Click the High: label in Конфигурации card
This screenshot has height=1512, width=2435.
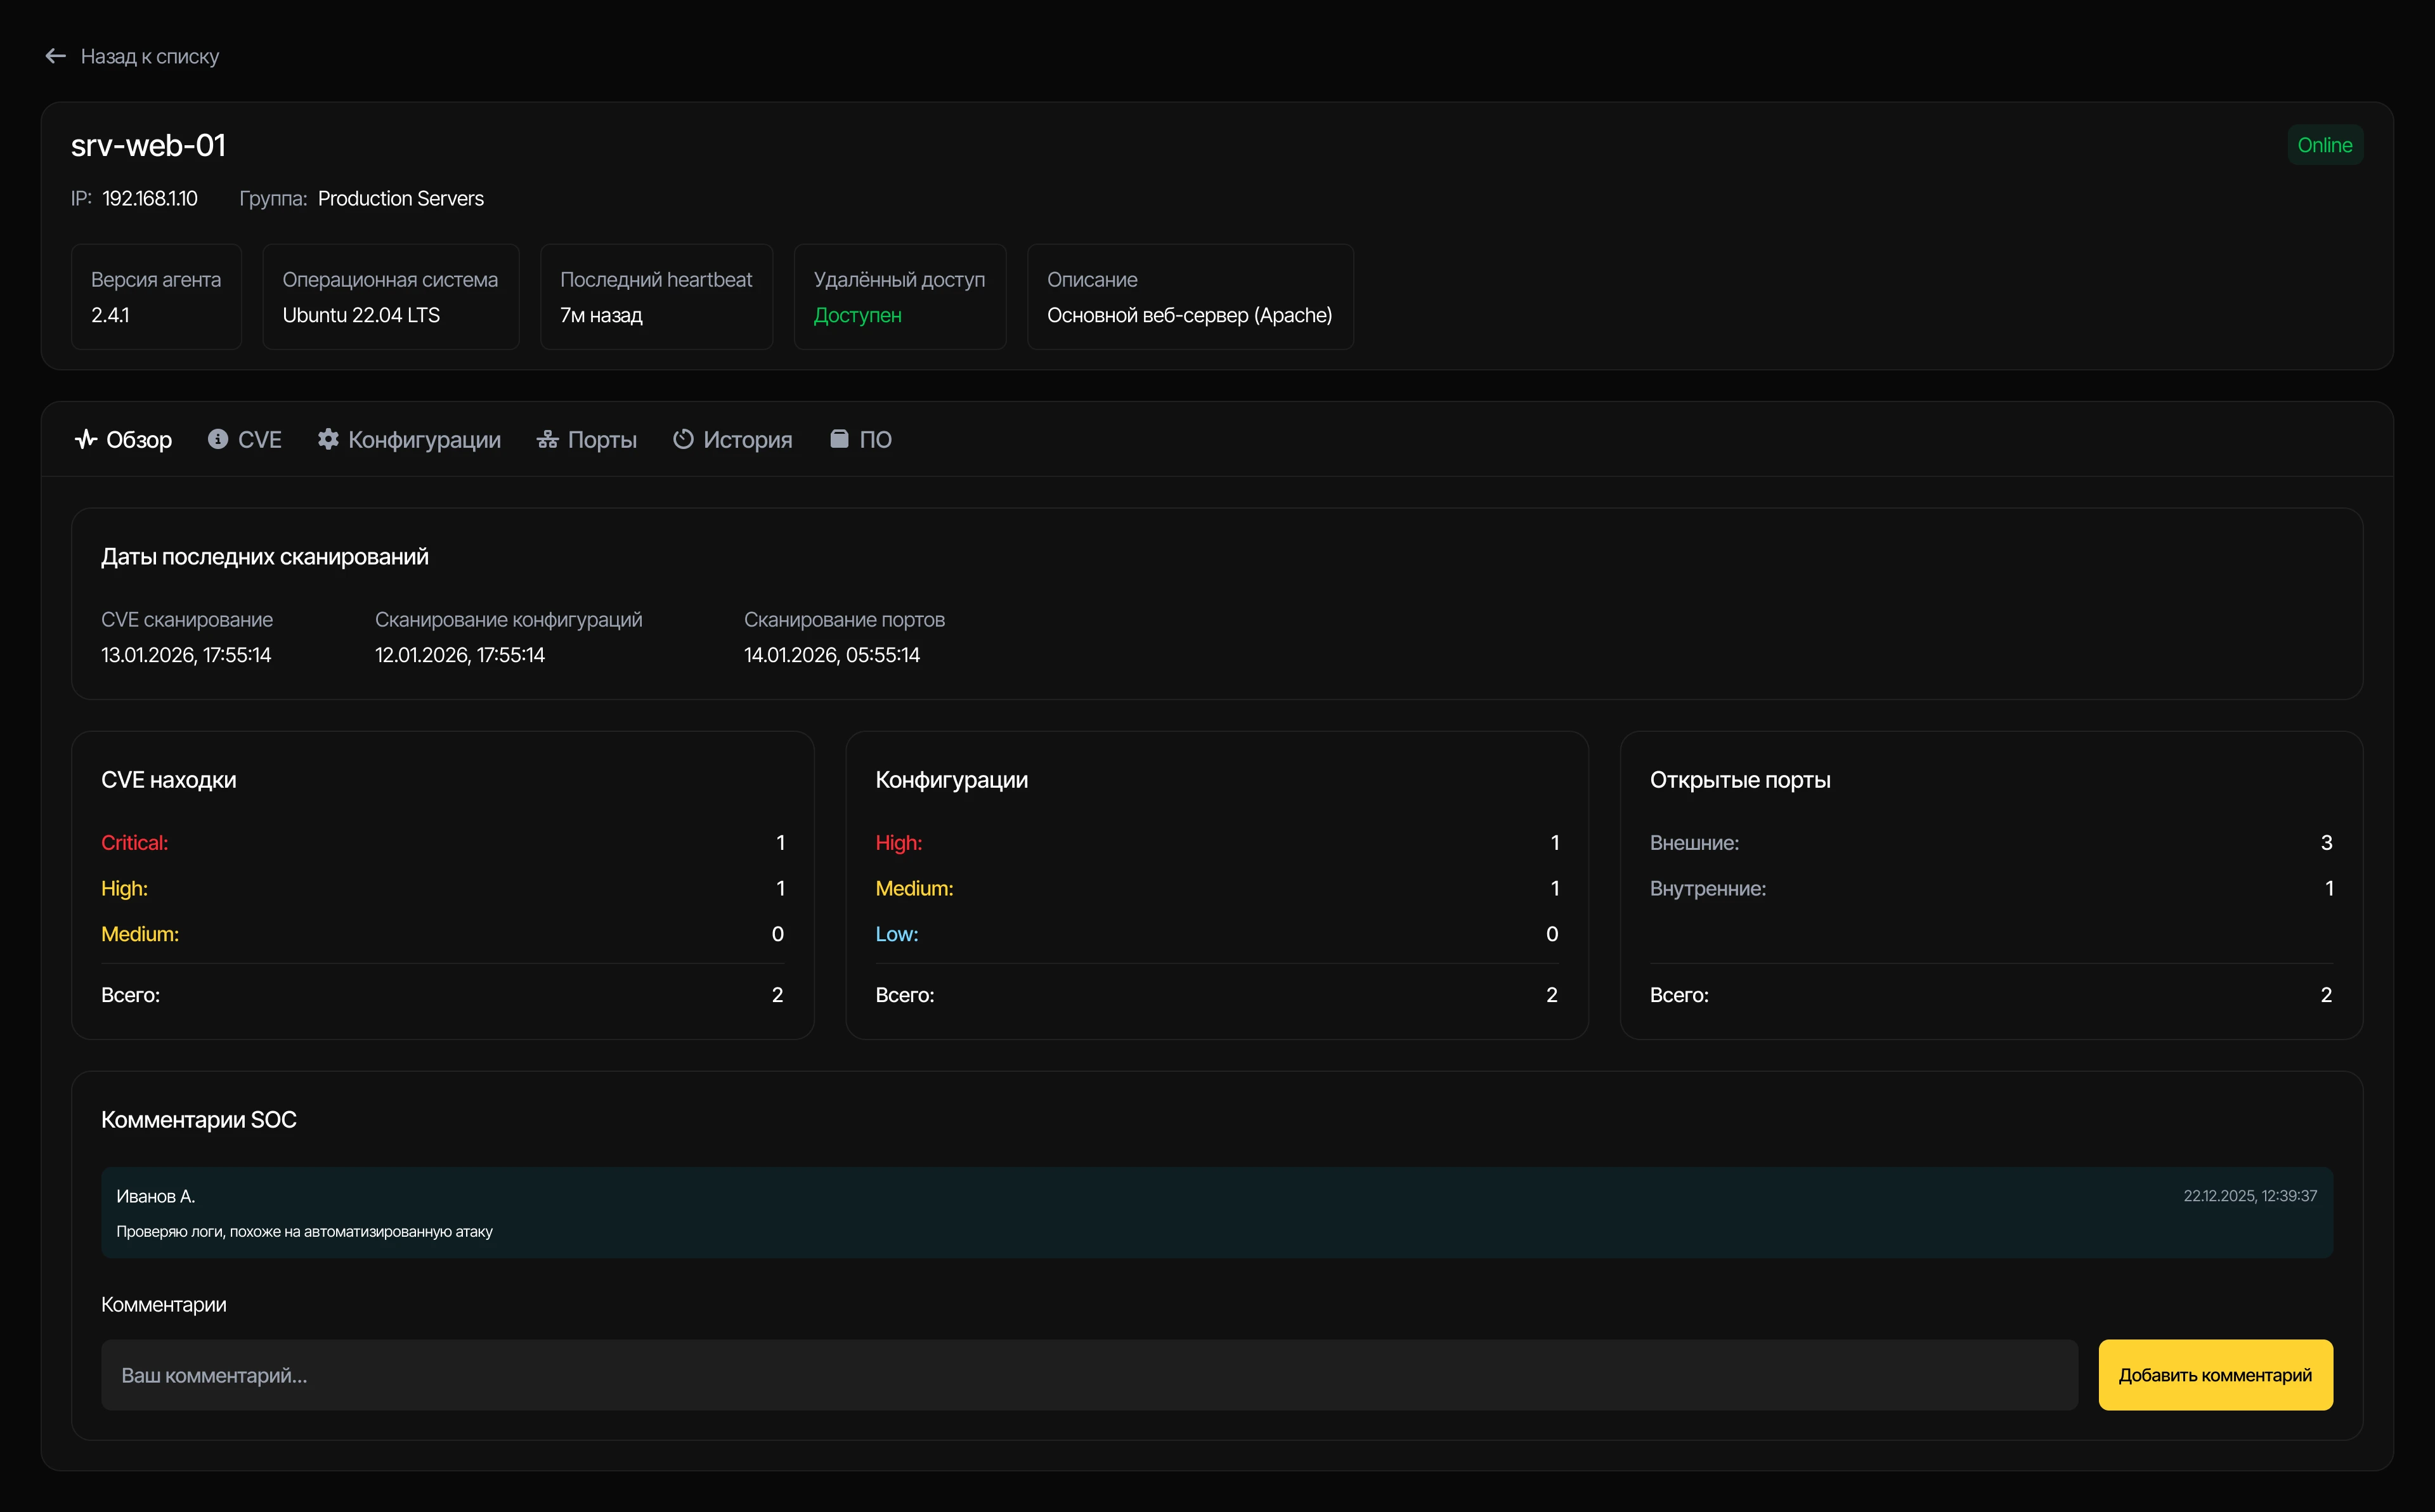coord(899,843)
